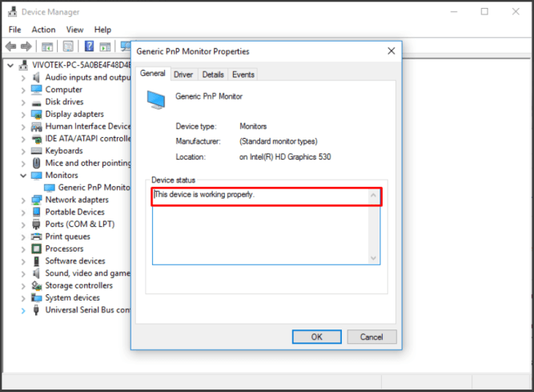
Task: Click the Print queues printer icon
Action: (x=37, y=236)
